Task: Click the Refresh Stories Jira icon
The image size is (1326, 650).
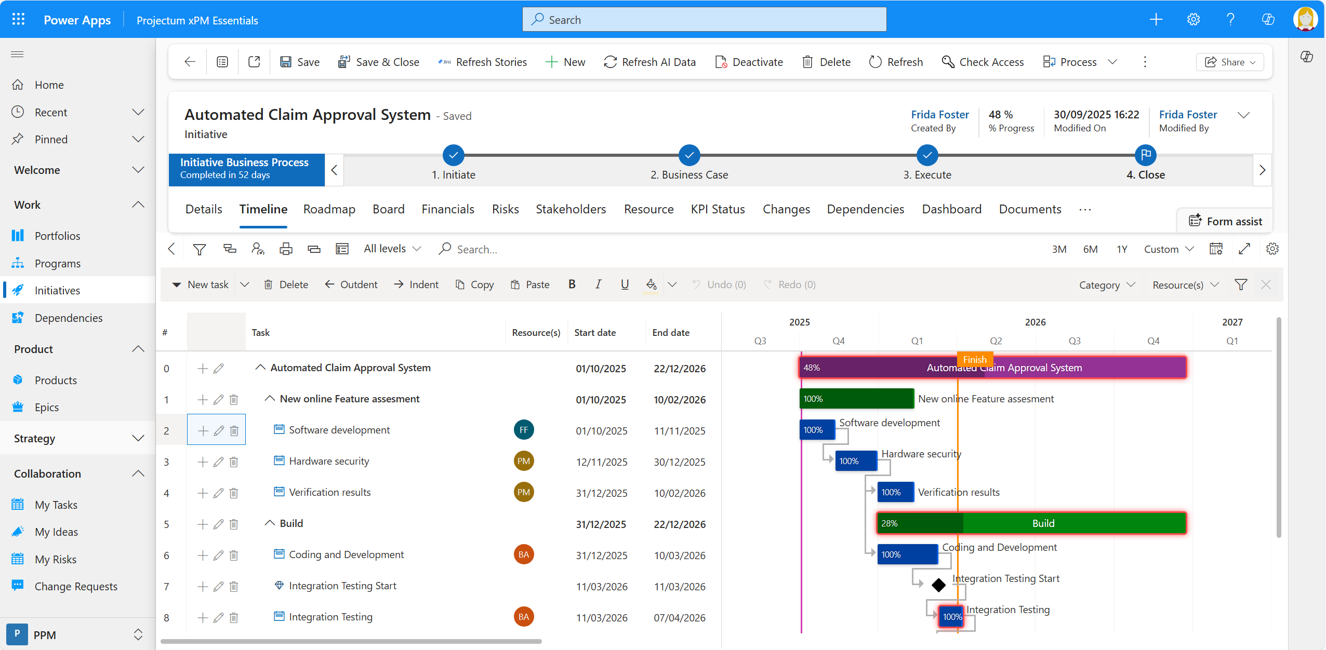Action: tap(444, 62)
